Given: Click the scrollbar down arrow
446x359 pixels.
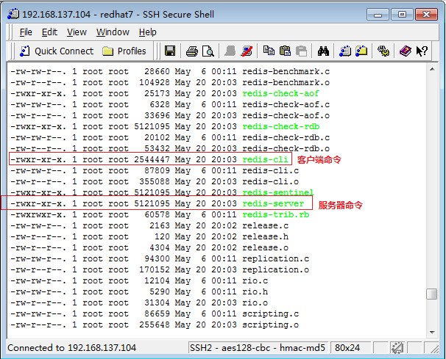Looking at the screenshot, I should point(432,333).
